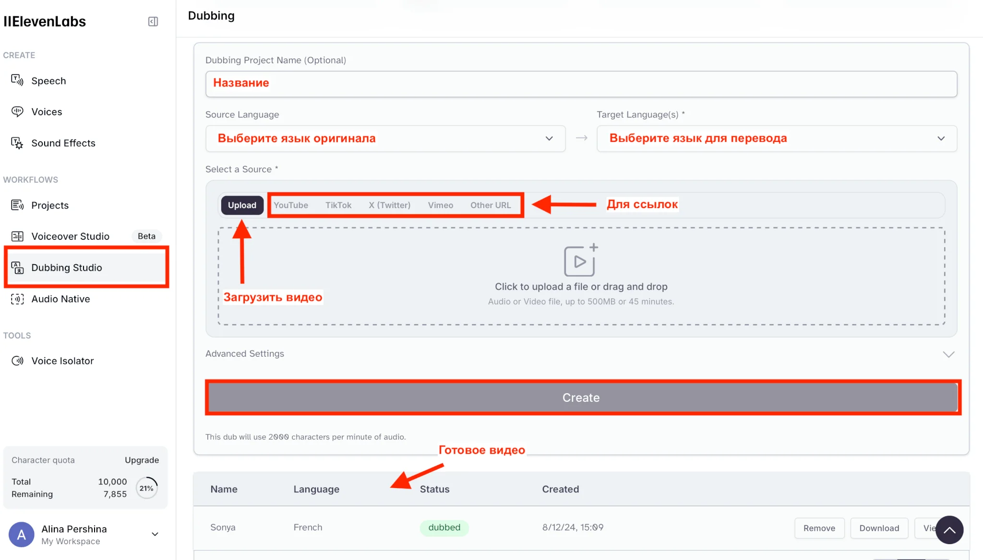Click the Speech icon in sidebar

17,81
